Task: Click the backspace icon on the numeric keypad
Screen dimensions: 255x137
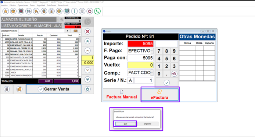Action: coord(174,74)
